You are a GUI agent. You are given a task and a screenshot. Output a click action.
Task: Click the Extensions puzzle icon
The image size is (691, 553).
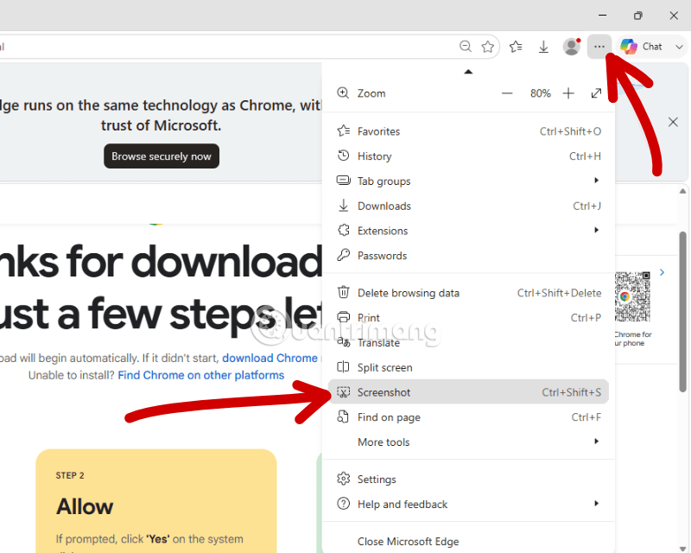point(343,230)
